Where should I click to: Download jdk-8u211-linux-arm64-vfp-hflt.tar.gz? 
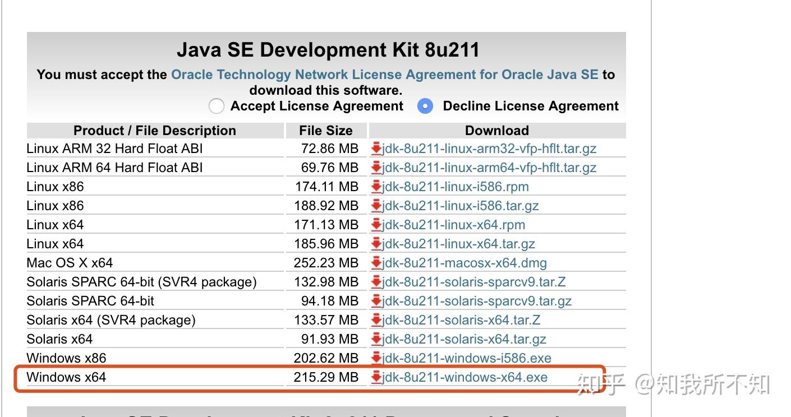click(489, 168)
